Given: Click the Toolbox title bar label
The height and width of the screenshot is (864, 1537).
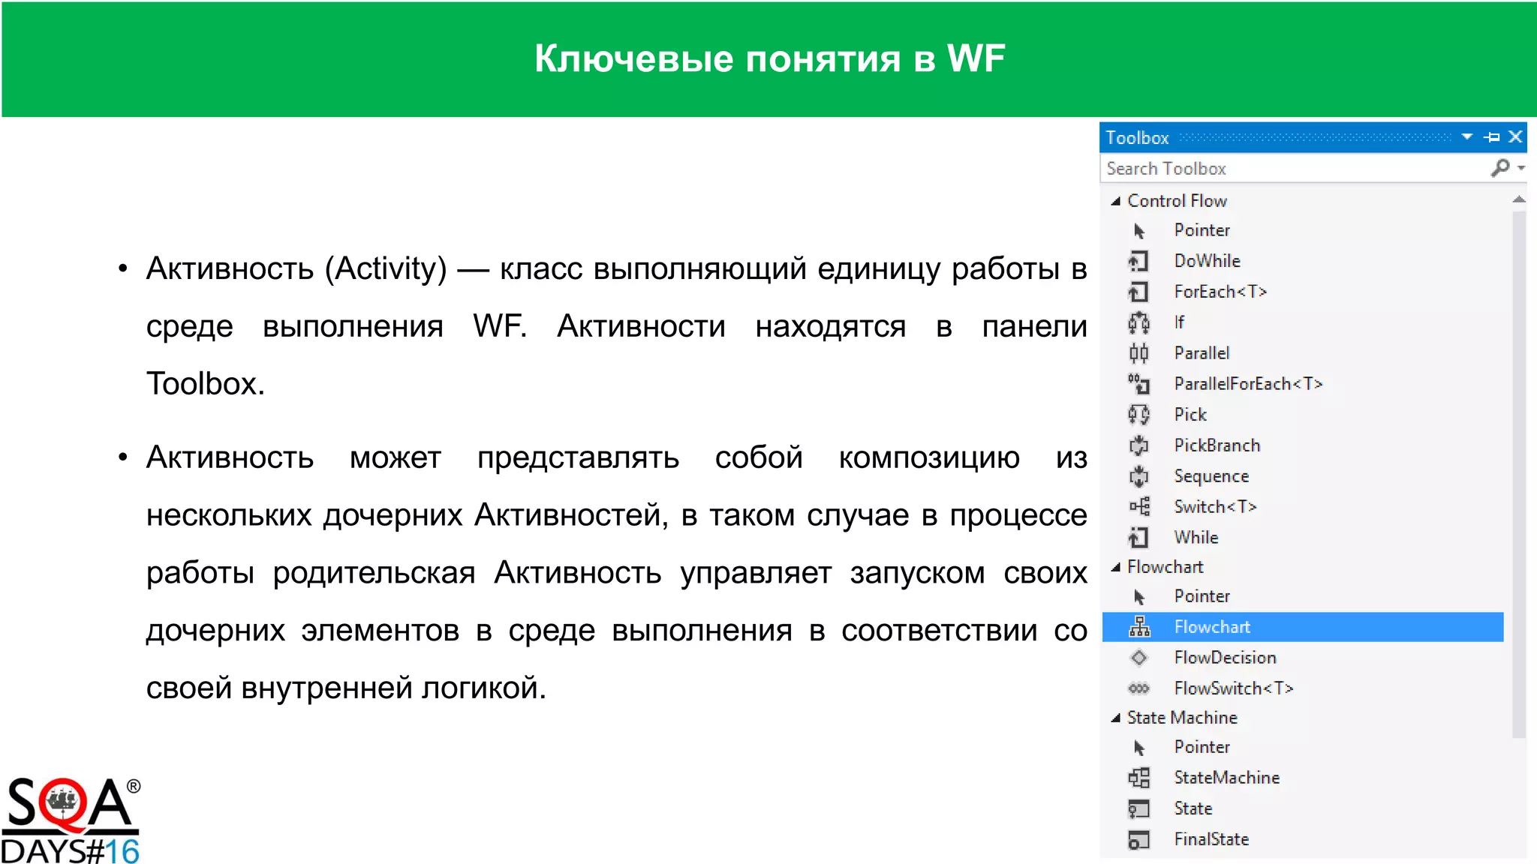Looking at the screenshot, I should click(1137, 138).
